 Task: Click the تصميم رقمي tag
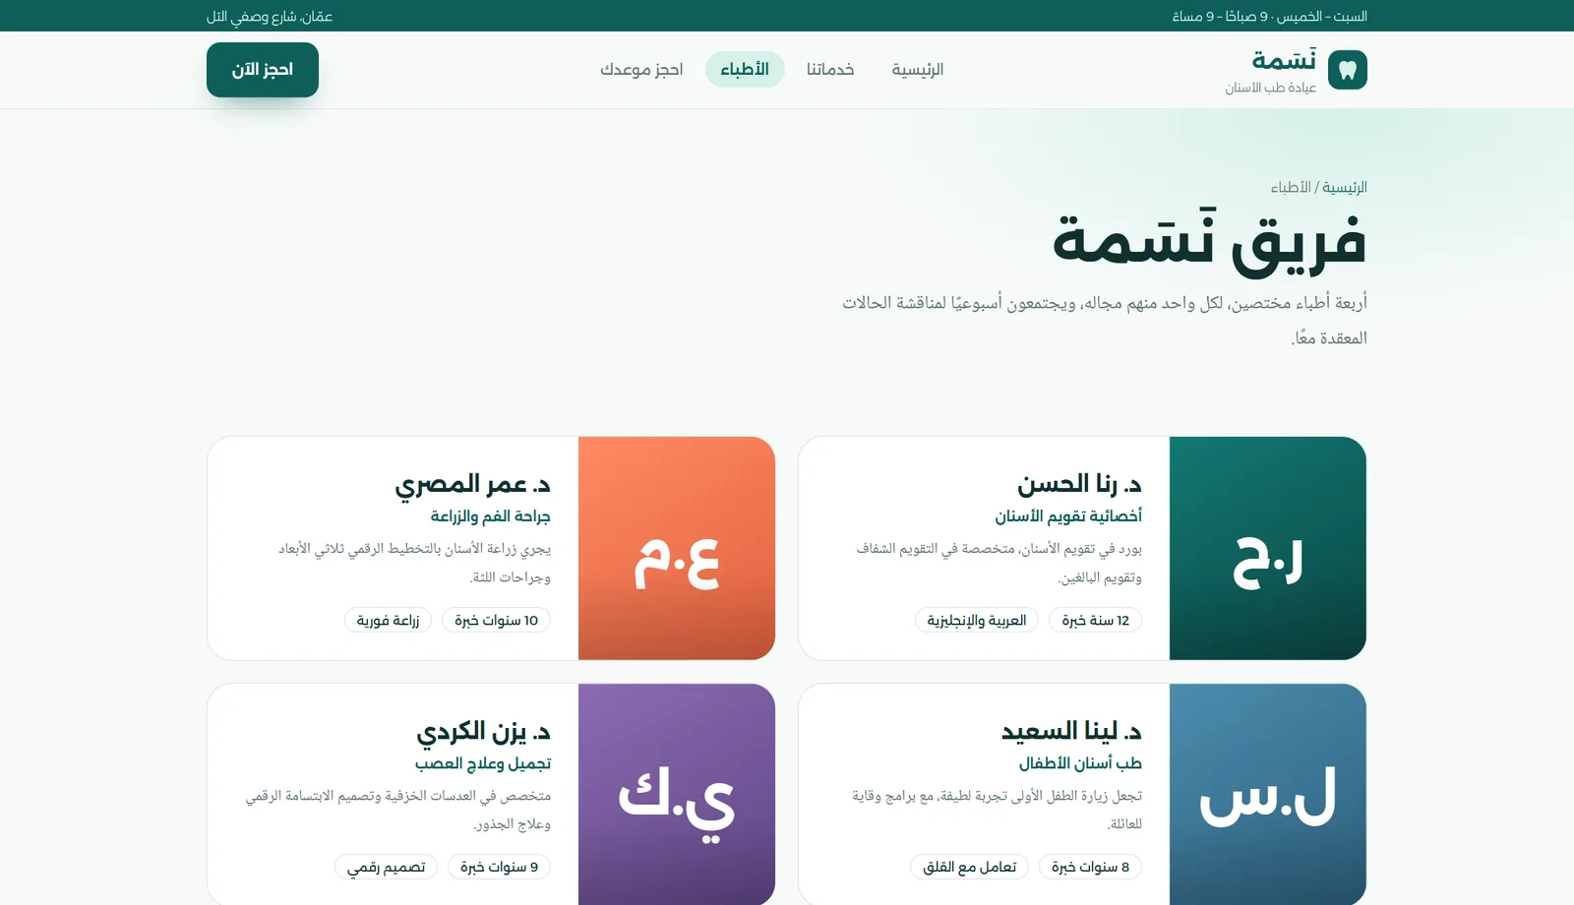[x=387, y=867]
